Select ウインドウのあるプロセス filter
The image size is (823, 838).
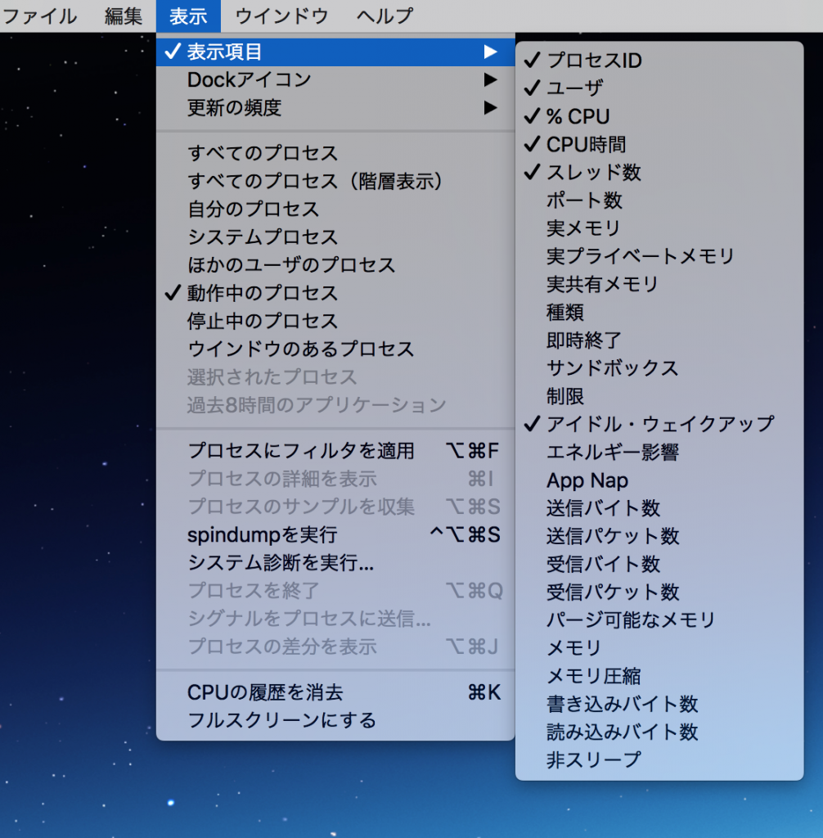click(335, 349)
